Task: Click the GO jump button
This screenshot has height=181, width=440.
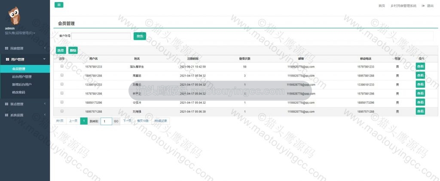Action: click(x=116, y=121)
